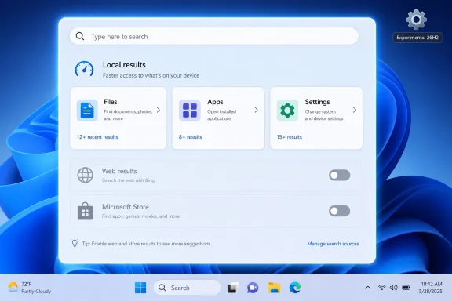Click 'Web results' label text

tap(119, 171)
